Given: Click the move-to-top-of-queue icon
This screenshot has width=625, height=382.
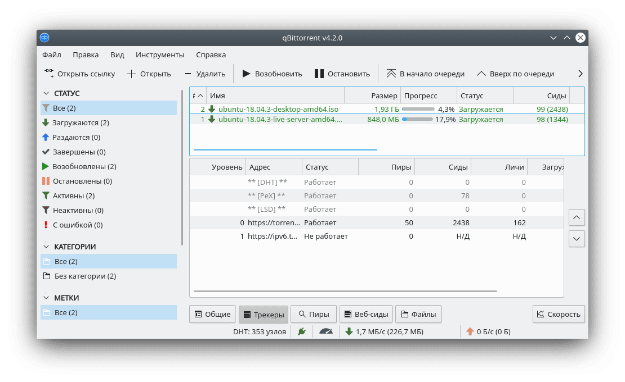Looking at the screenshot, I should [x=391, y=74].
